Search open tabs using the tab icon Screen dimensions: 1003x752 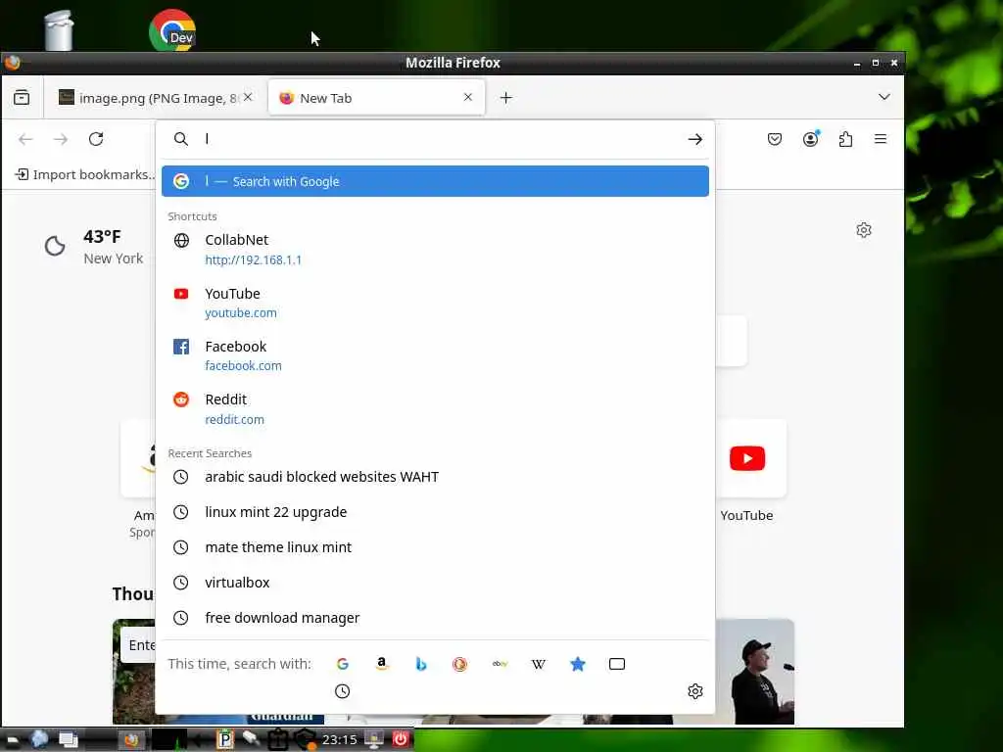[x=617, y=664]
